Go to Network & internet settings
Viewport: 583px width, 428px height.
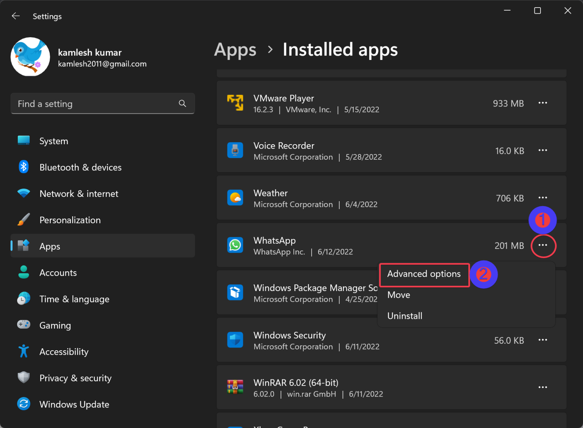pyautogui.click(x=79, y=194)
